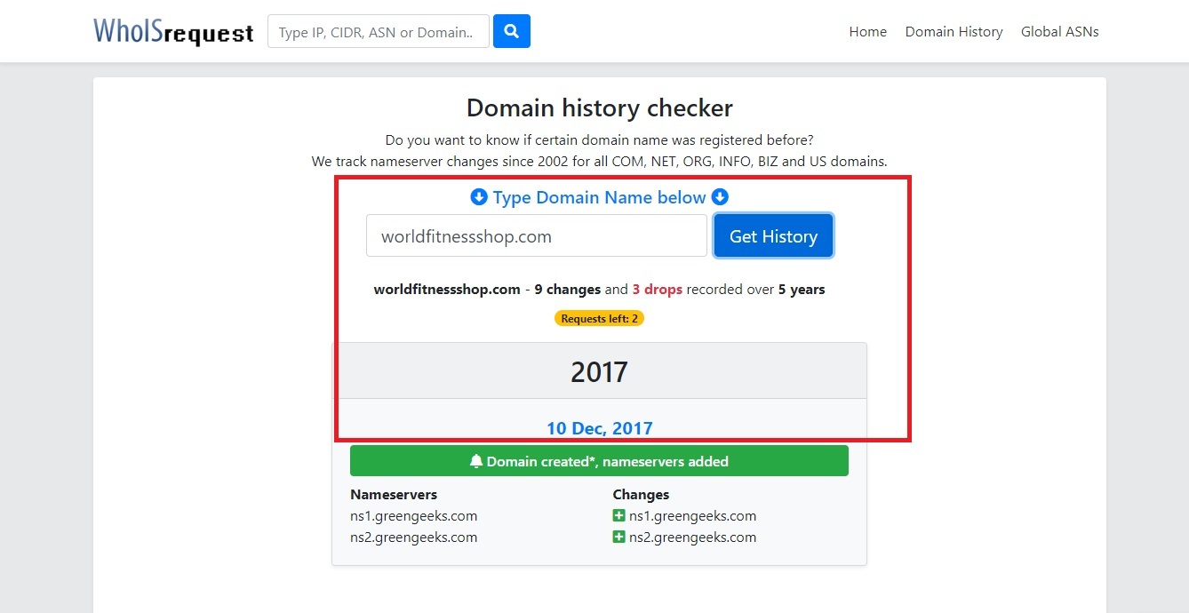Focus the IP, CIDR, ASN search field
1189x613 pixels.
(x=379, y=31)
